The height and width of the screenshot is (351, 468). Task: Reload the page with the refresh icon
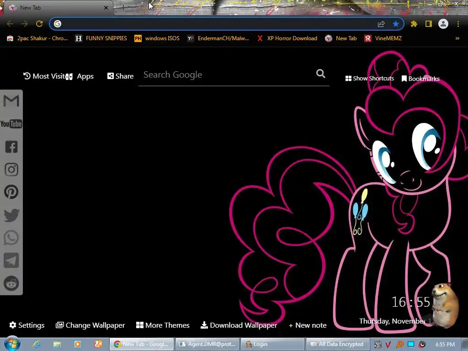[x=39, y=24]
